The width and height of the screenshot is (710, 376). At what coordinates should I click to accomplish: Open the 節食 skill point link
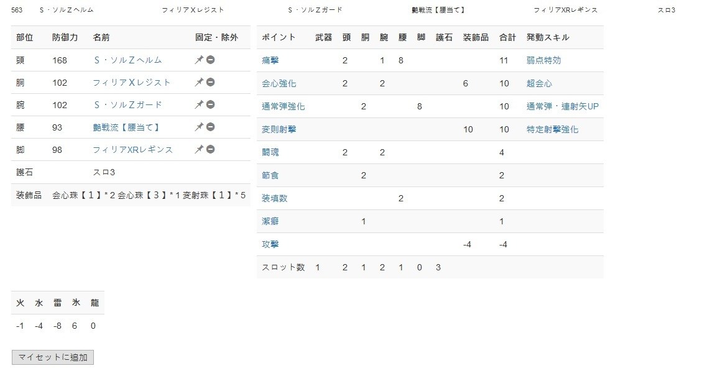(x=270, y=175)
